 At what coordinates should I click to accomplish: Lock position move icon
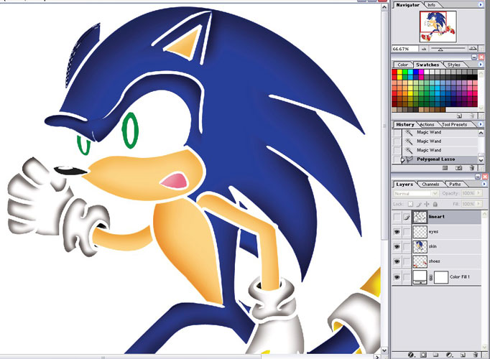427,204
